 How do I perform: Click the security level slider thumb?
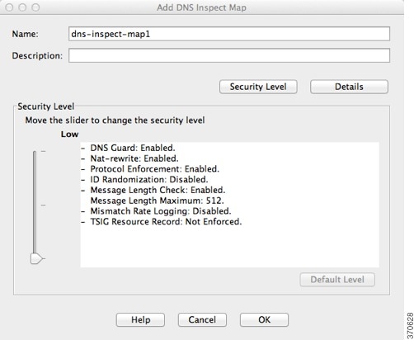(x=37, y=258)
